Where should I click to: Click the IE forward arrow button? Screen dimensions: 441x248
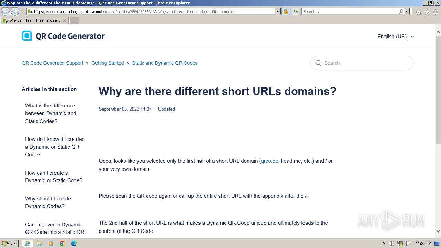(15, 11)
